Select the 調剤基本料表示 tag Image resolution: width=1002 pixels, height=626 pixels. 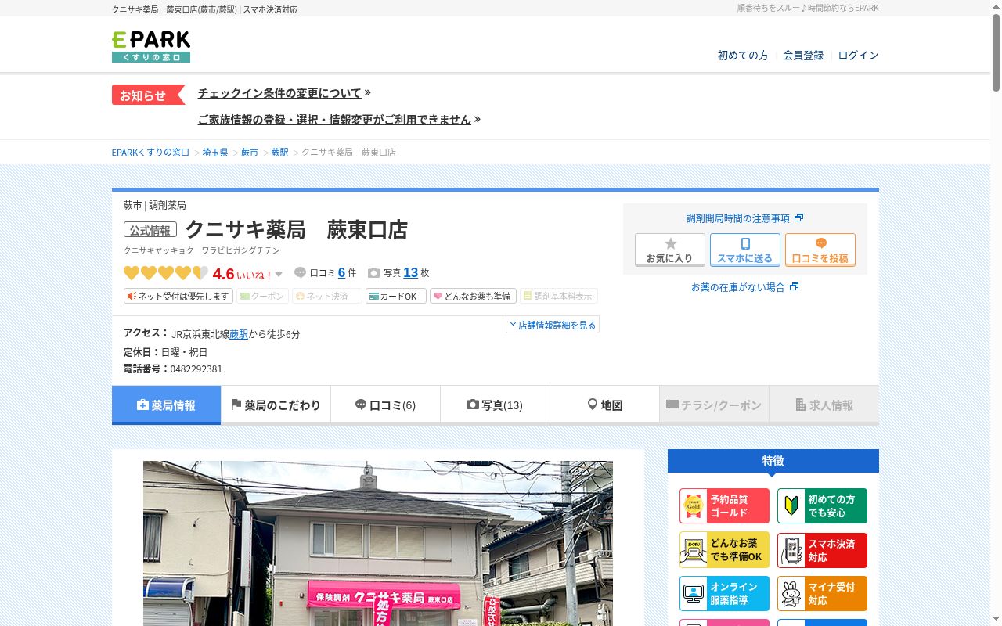[559, 297]
